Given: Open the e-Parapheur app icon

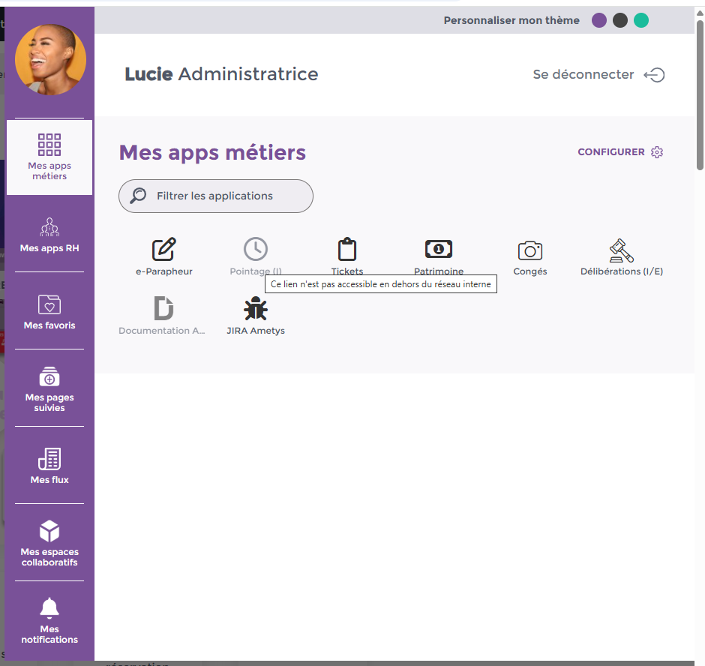Looking at the screenshot, I should 164,249.
